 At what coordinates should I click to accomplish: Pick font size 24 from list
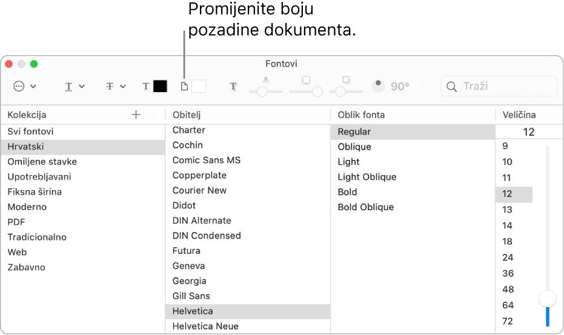(508, 257)
